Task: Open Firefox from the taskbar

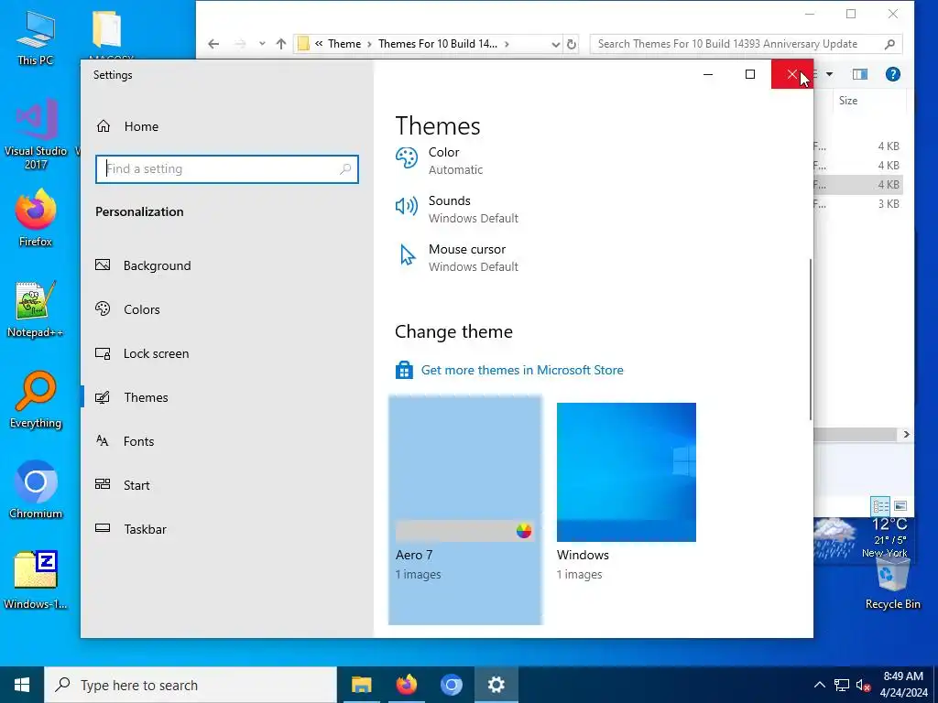Action: tap(406, 685)
